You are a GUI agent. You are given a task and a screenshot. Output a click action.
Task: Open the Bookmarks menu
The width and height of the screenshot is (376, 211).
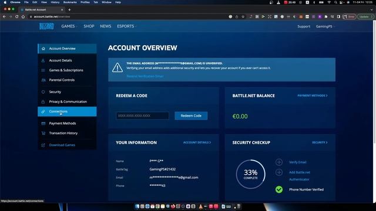[70, 2]
